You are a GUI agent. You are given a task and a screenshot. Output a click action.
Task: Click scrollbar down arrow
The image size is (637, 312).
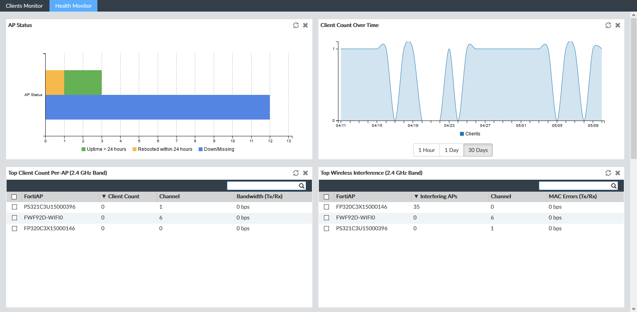point(634,309)
